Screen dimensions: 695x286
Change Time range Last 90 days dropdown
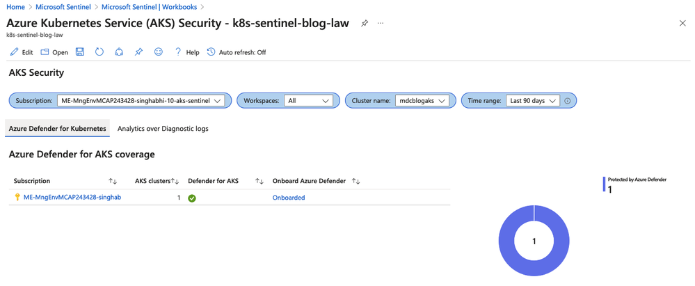533,101
